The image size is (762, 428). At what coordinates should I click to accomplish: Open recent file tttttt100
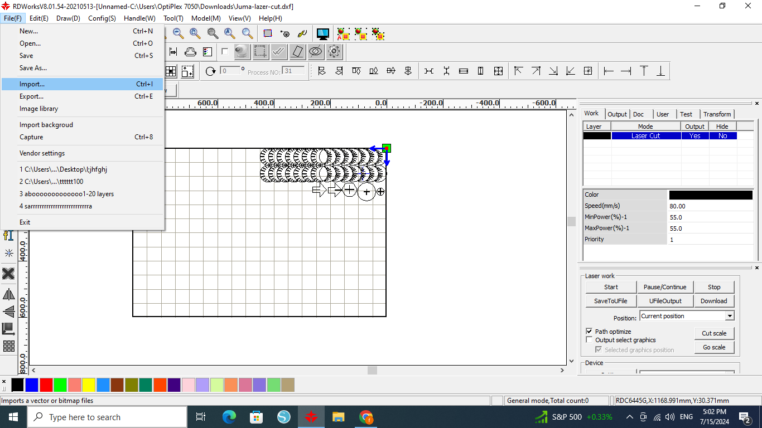click(83, 182)
